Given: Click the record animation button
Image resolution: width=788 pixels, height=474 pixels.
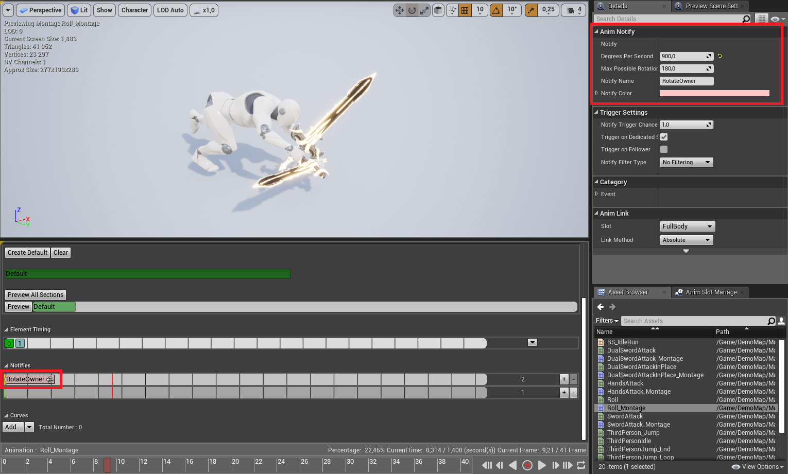Looking at the screenshot, I should (527, 465).
